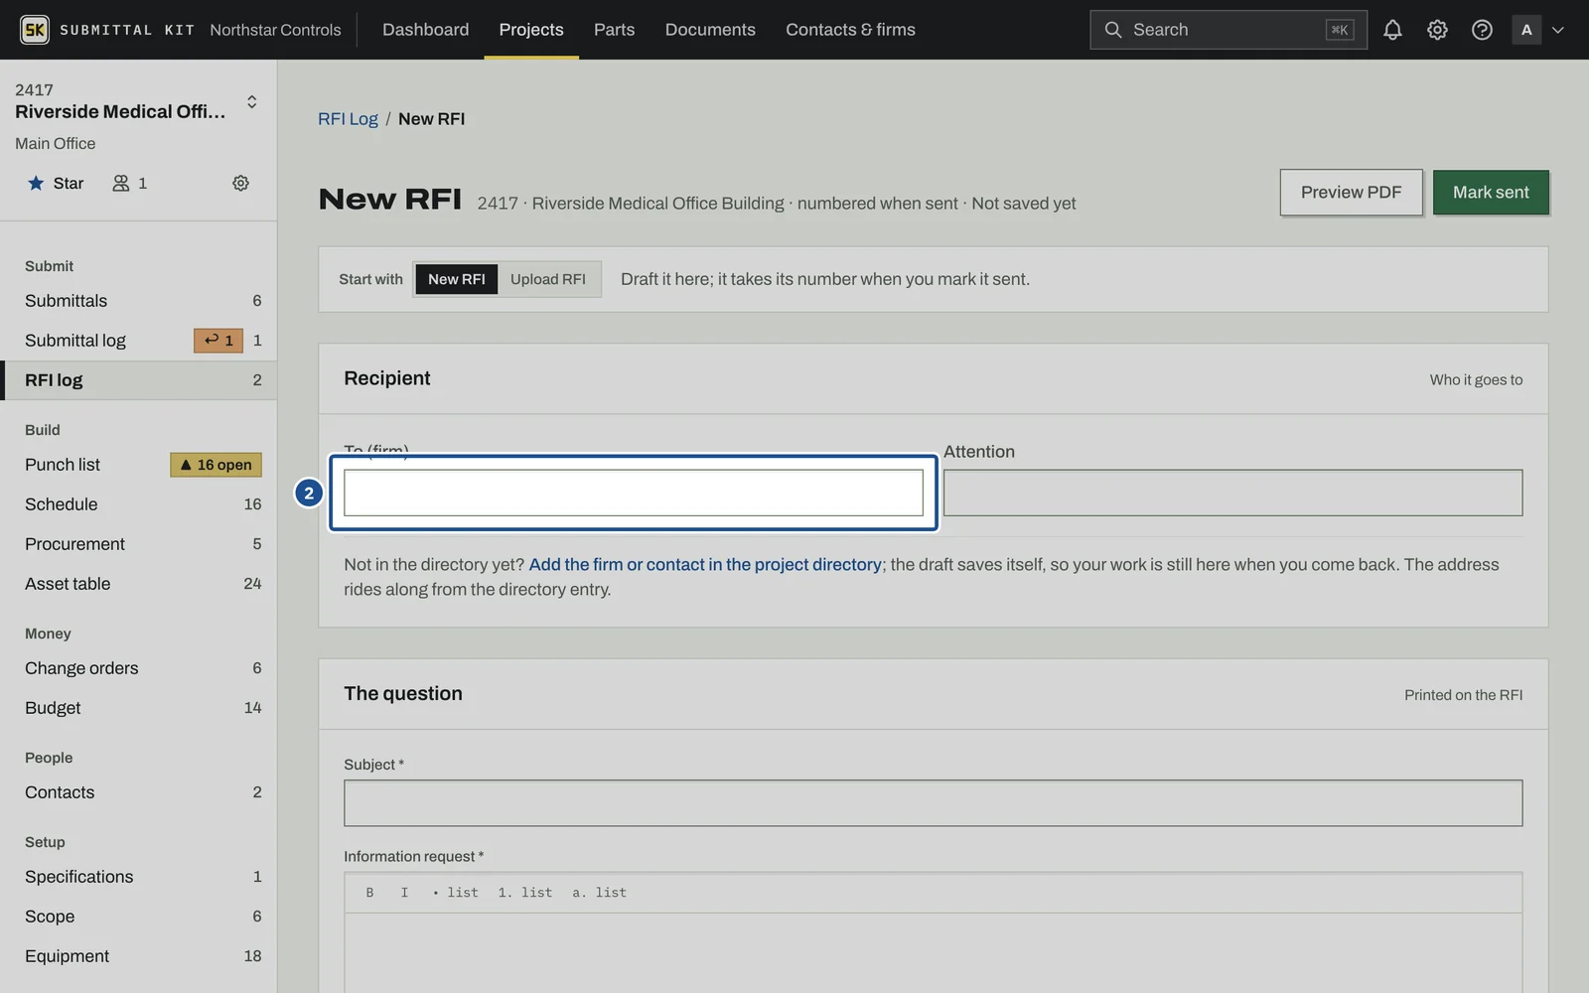The height and width of the screenshot is (993, 1589).
Task: Click the Subject input field
Action: (x=933, y=802)
